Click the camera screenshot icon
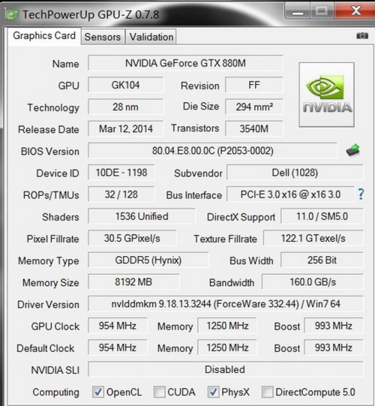The image size is (375, 406). (x=361, y=35)
